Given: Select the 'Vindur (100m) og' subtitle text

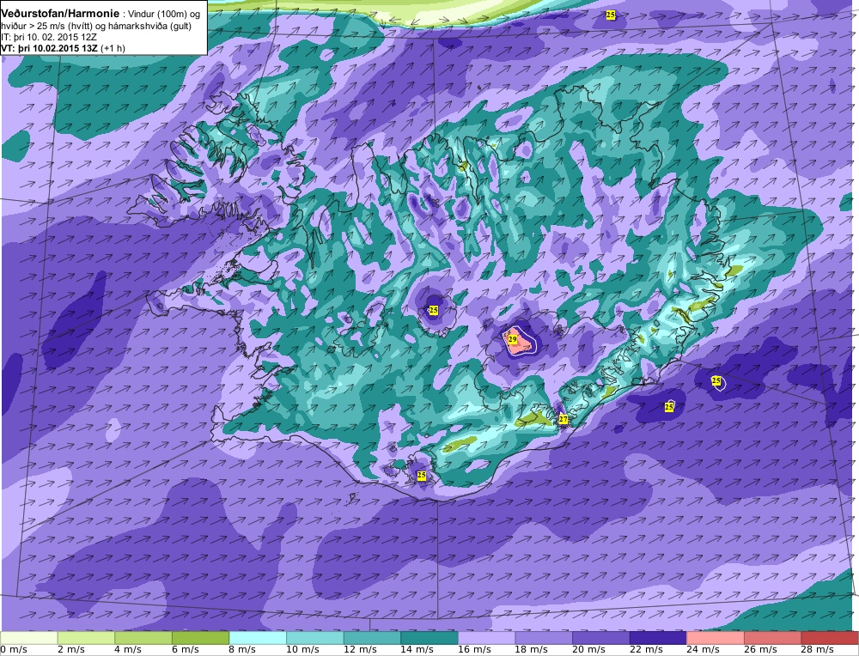Looking at the screenshot, I should click(163, 15).
